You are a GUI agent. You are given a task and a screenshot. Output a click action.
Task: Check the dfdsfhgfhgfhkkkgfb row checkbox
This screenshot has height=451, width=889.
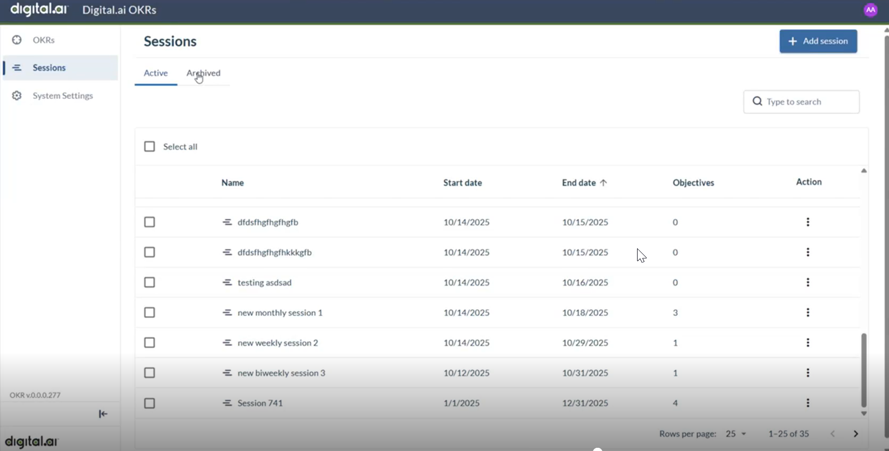point(150,252)
